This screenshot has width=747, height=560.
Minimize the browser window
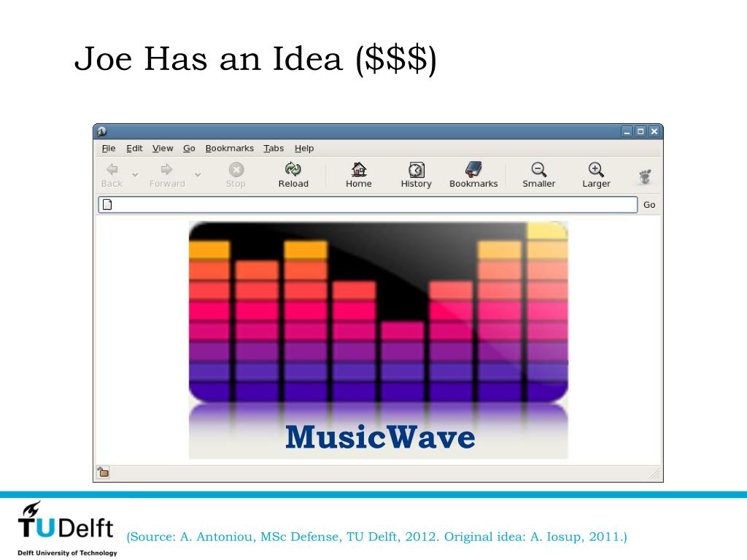click(627, 131)
